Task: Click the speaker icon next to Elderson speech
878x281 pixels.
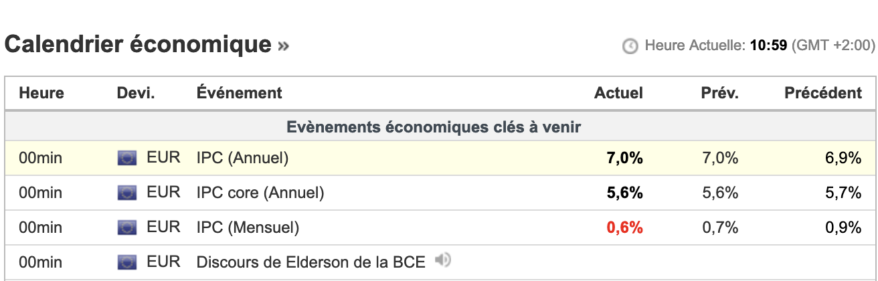Action: point(441,260)
